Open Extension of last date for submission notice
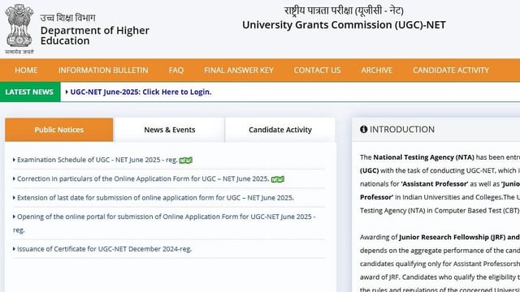This screenshot has width=520, height=292. point(155,198)
